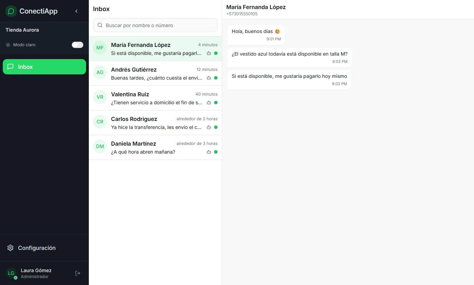474x285 pixels.
Task: Click the "40 minutos" timestamp
Action: [206, 94]
